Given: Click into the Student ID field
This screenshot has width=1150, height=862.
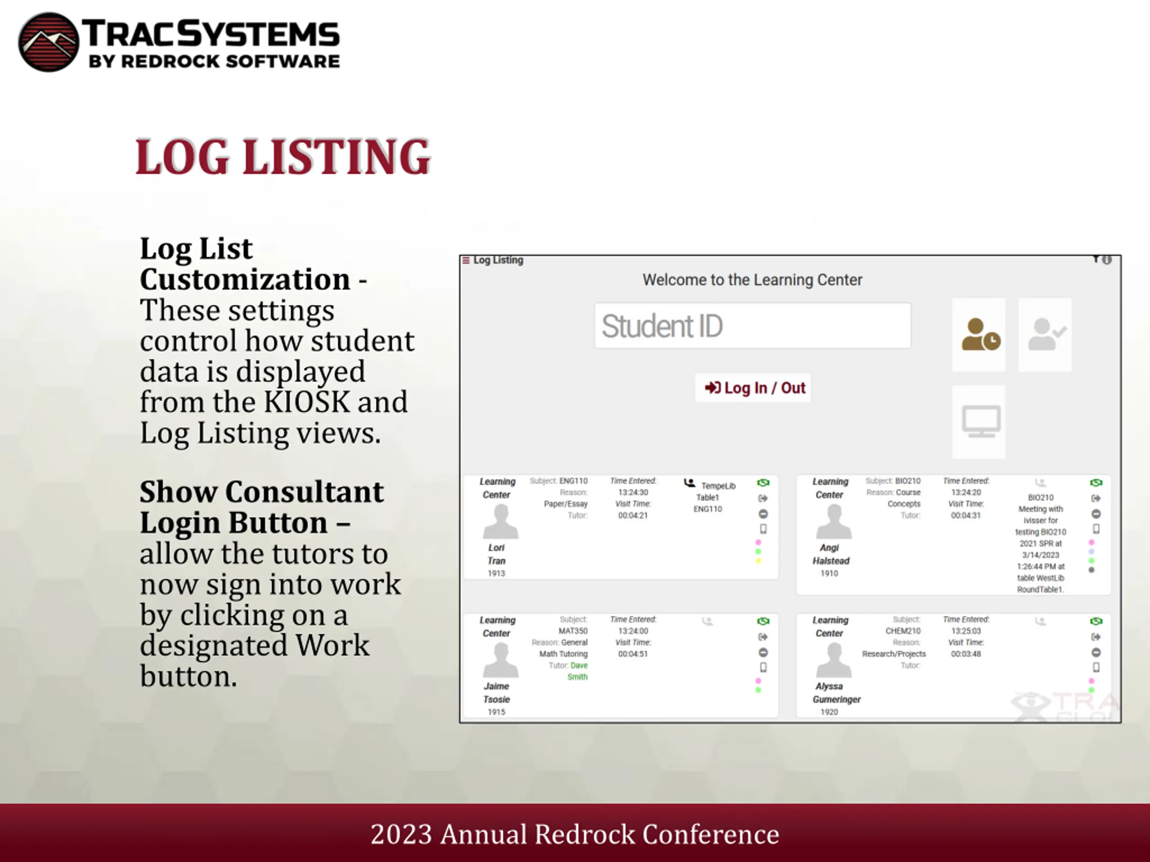Looking at the screenshot, I should point(753,326).
